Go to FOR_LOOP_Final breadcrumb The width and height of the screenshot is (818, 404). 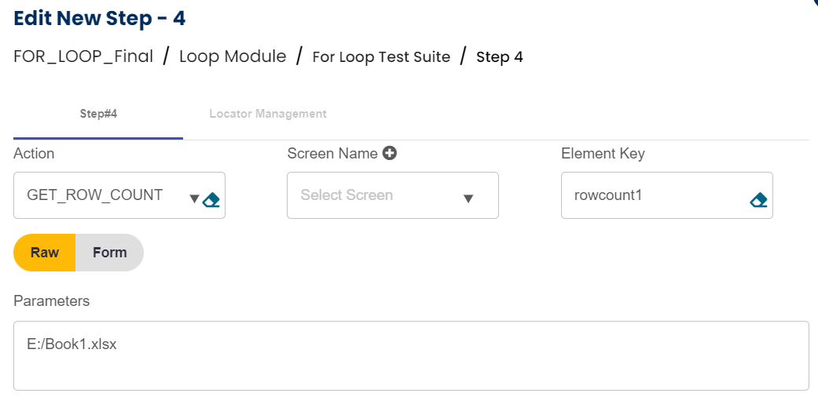pyautogui.click(x=83, y=56)
